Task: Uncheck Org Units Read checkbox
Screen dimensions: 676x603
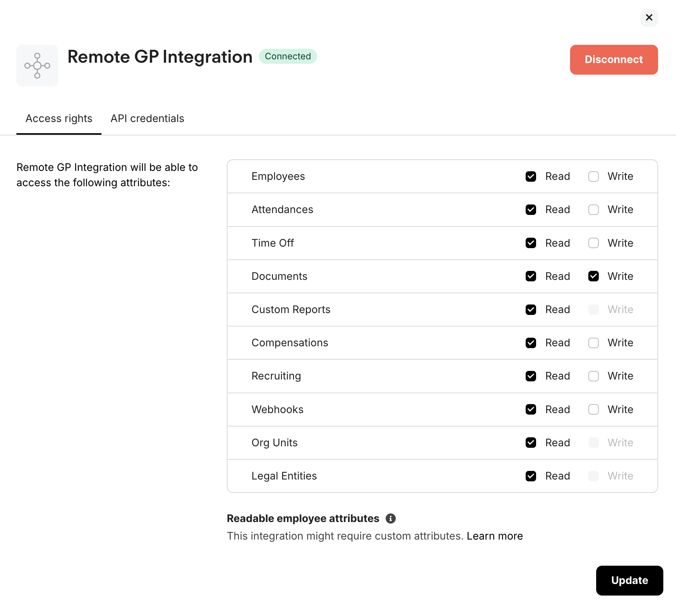Action: coord(531,443)
